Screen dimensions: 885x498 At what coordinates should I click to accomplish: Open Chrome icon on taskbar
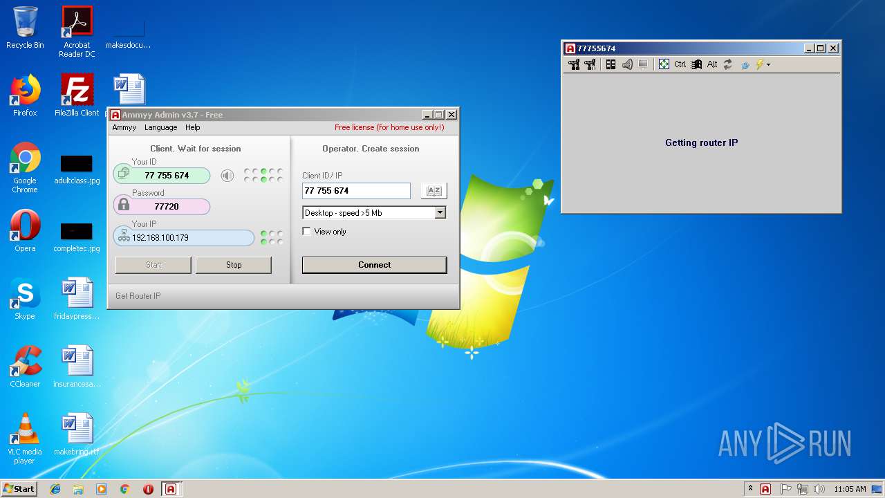[124, 489]
